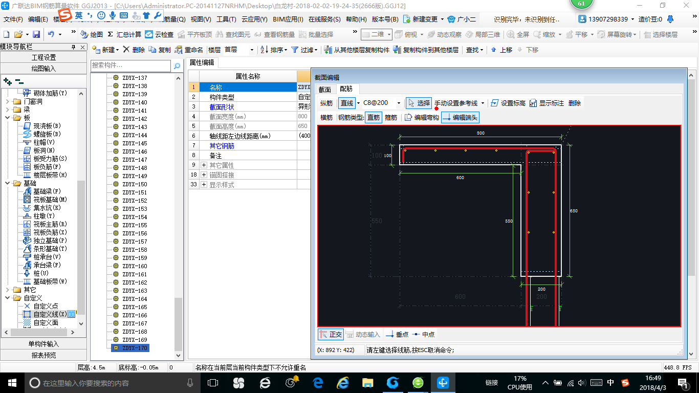Switch to the 截面 tab

[325, 89]
